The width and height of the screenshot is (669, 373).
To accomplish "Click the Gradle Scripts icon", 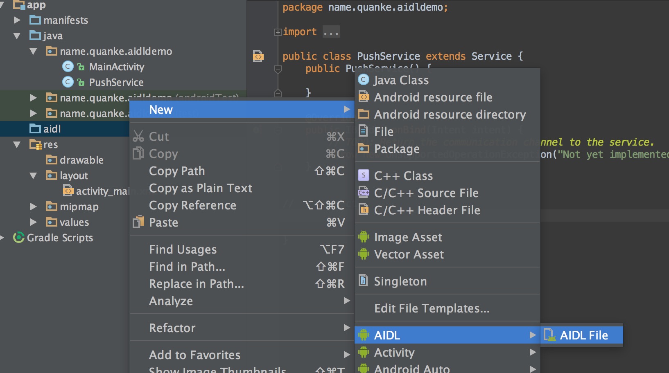I will coord(18,238).
